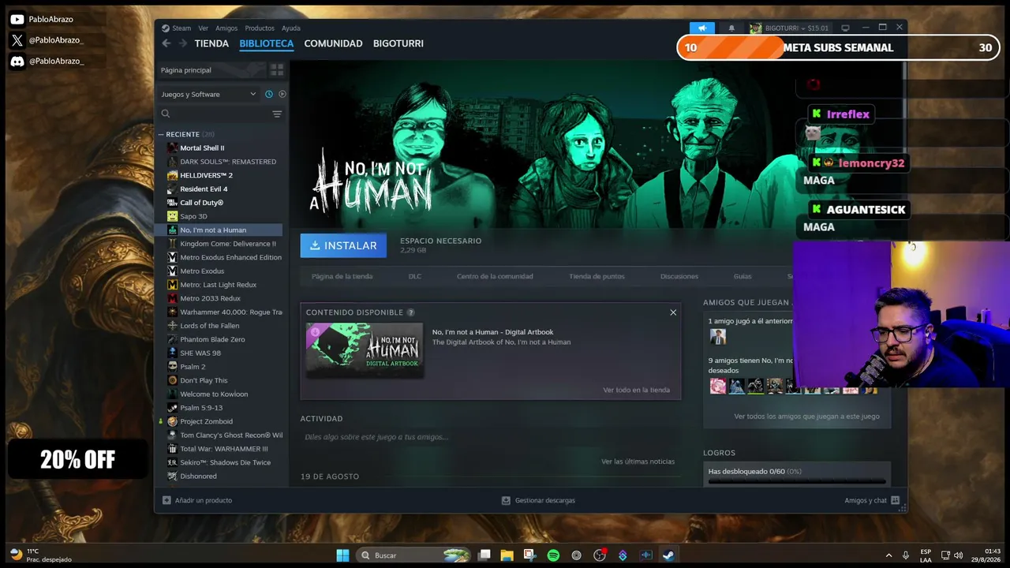
Task: Click Gestionar descargas
Action: coord(545,500)
